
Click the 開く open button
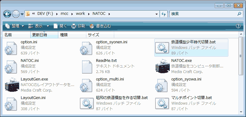click(x=60, y=26)
